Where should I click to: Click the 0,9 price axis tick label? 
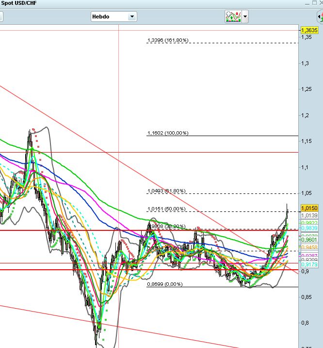[x=305, y=271]
